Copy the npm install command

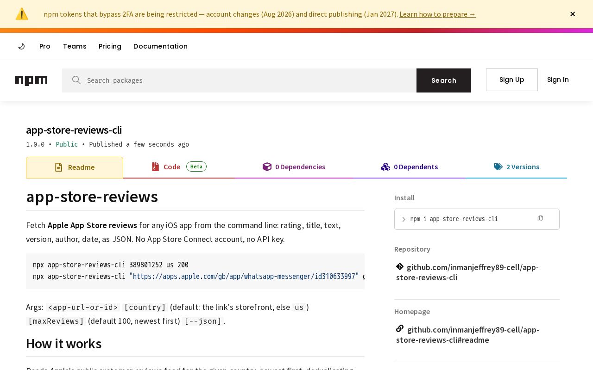click(x=540, y=218)
